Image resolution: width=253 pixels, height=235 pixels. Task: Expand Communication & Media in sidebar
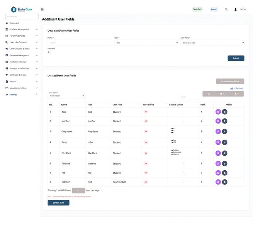point(22,49)
